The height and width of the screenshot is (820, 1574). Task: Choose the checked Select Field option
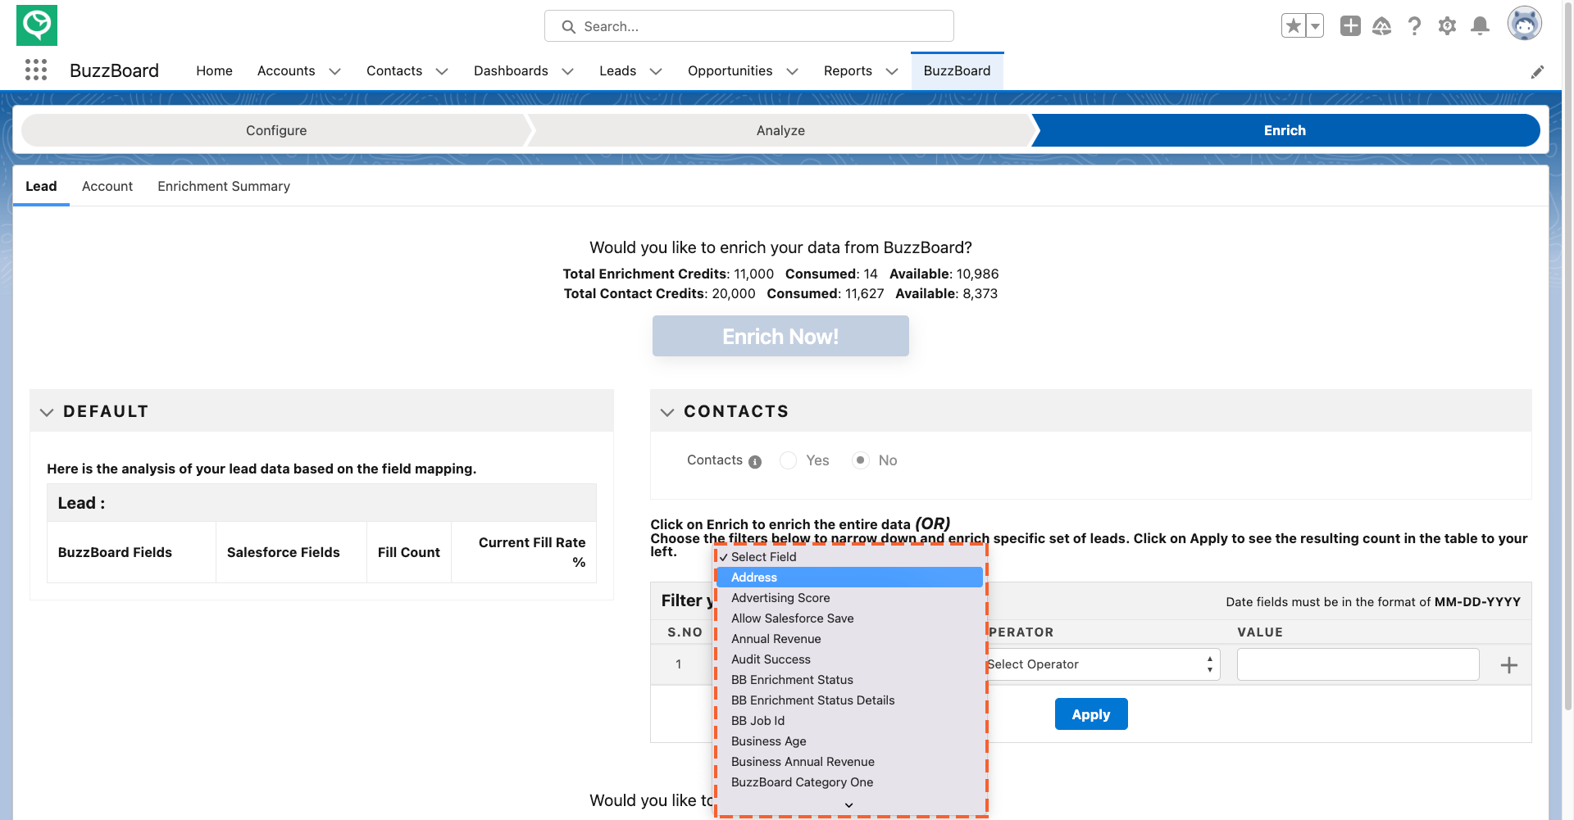pos(849,557)
